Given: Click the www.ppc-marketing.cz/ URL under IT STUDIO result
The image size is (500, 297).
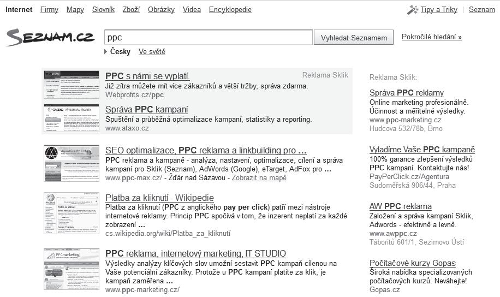Looking at the screenshot, I should point(142,290).
